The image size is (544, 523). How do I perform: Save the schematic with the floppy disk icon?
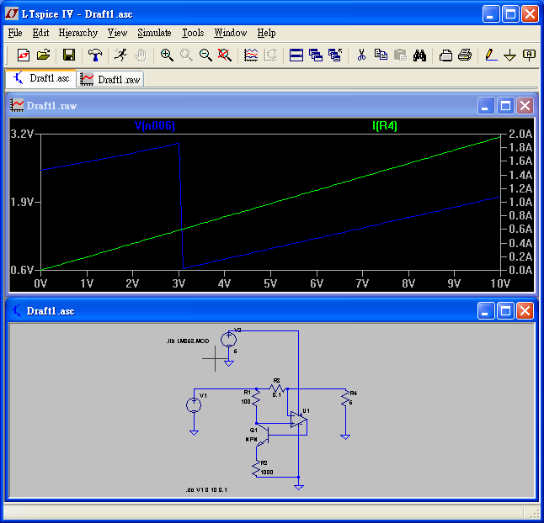click(69, 55)
